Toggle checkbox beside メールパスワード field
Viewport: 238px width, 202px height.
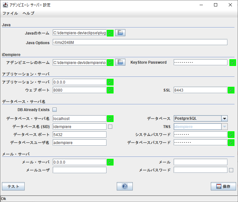pos(231,170)
